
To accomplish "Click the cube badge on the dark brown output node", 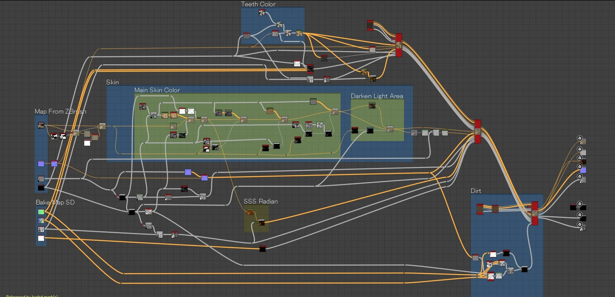I will [580, 158].
